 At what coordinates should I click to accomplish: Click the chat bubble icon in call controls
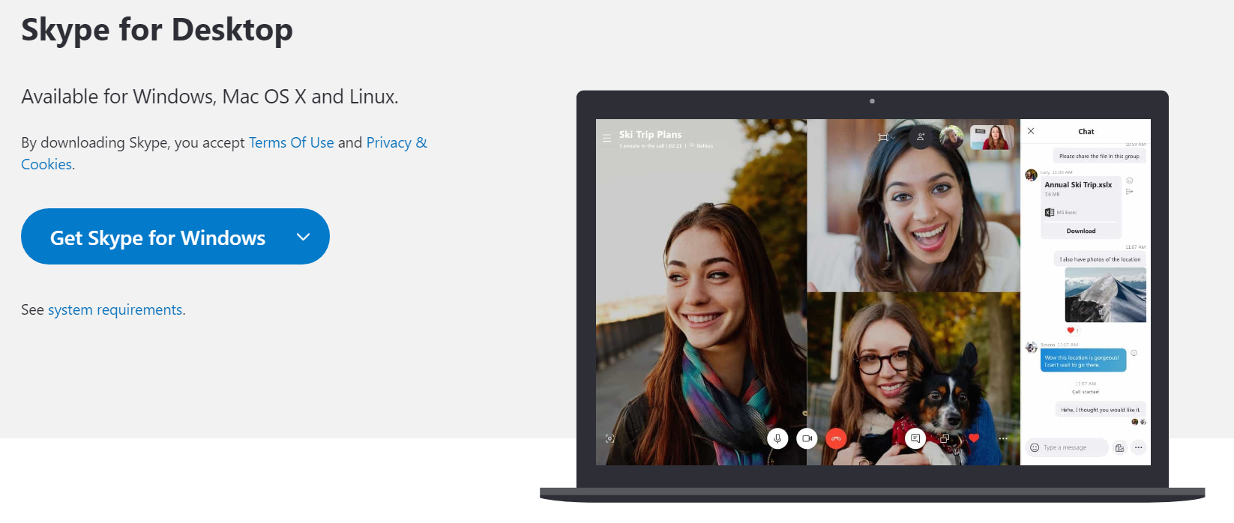click(915, 438)
